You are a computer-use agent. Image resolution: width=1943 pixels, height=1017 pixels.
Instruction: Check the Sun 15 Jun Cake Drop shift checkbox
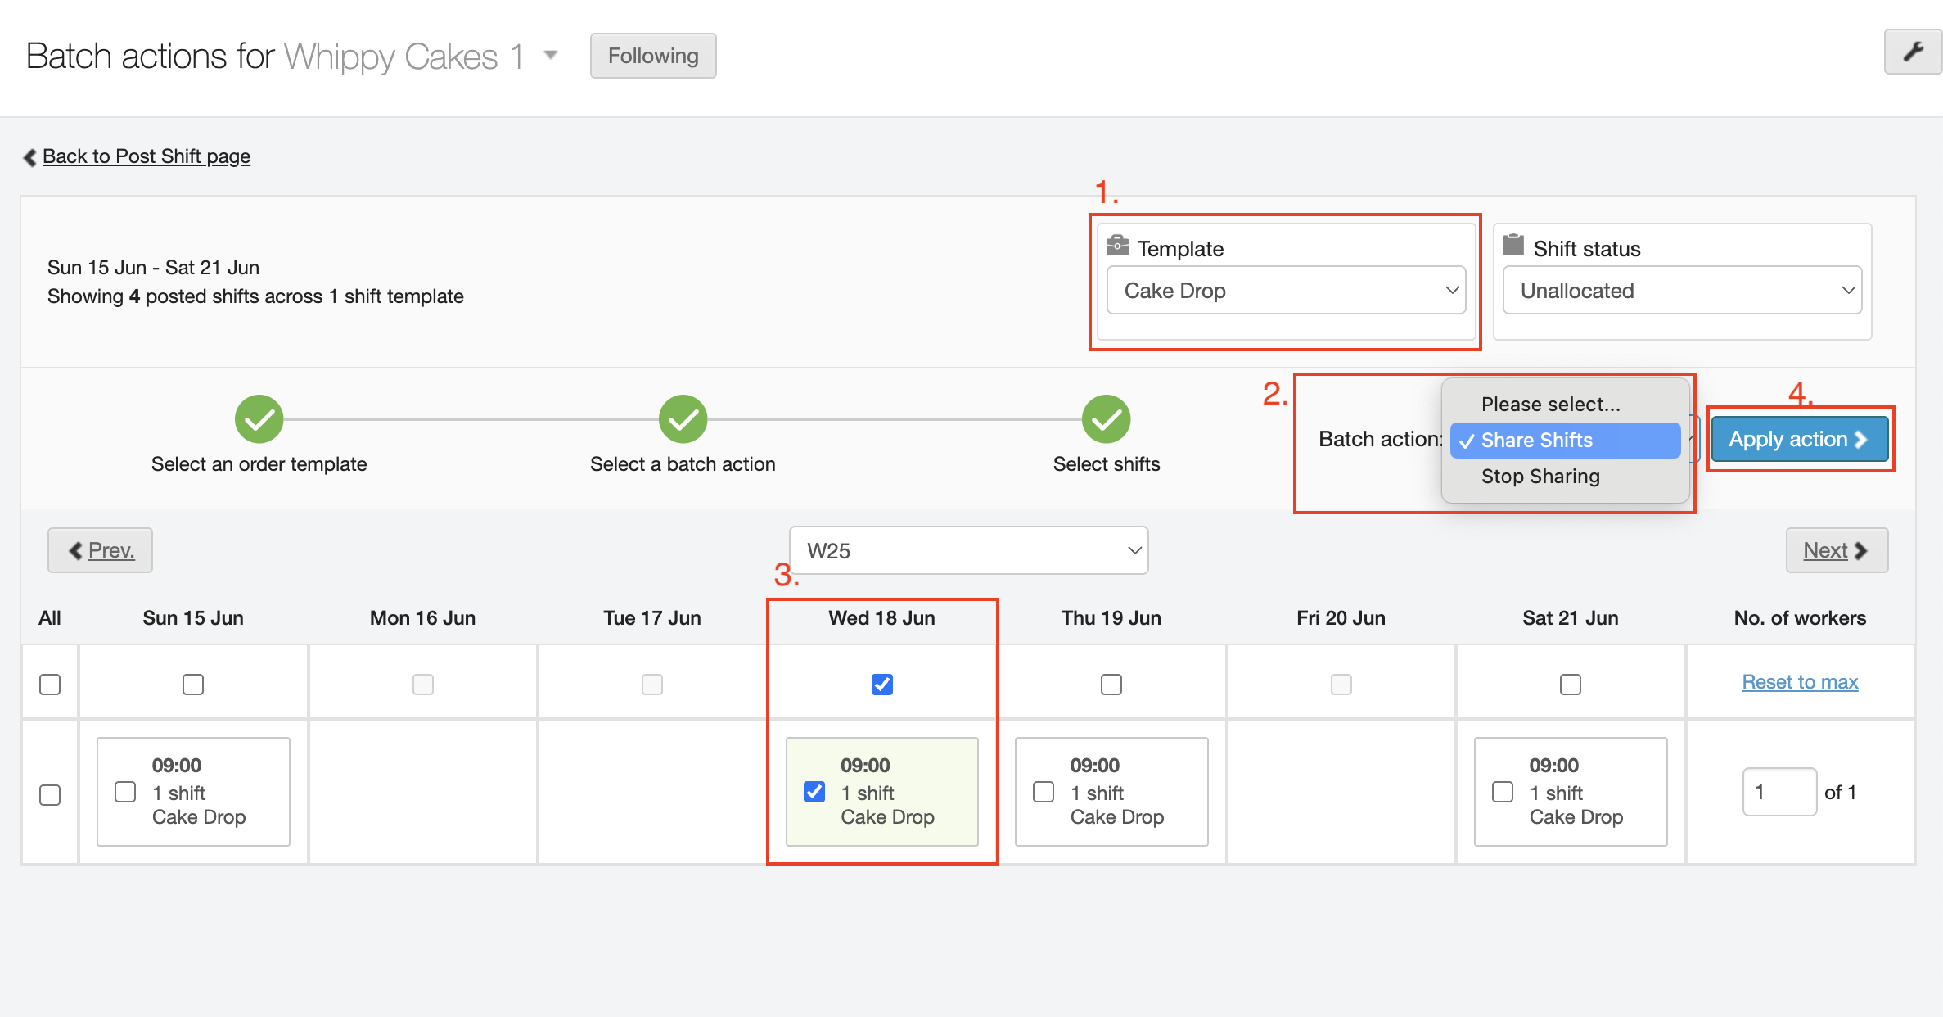point(125,792)
